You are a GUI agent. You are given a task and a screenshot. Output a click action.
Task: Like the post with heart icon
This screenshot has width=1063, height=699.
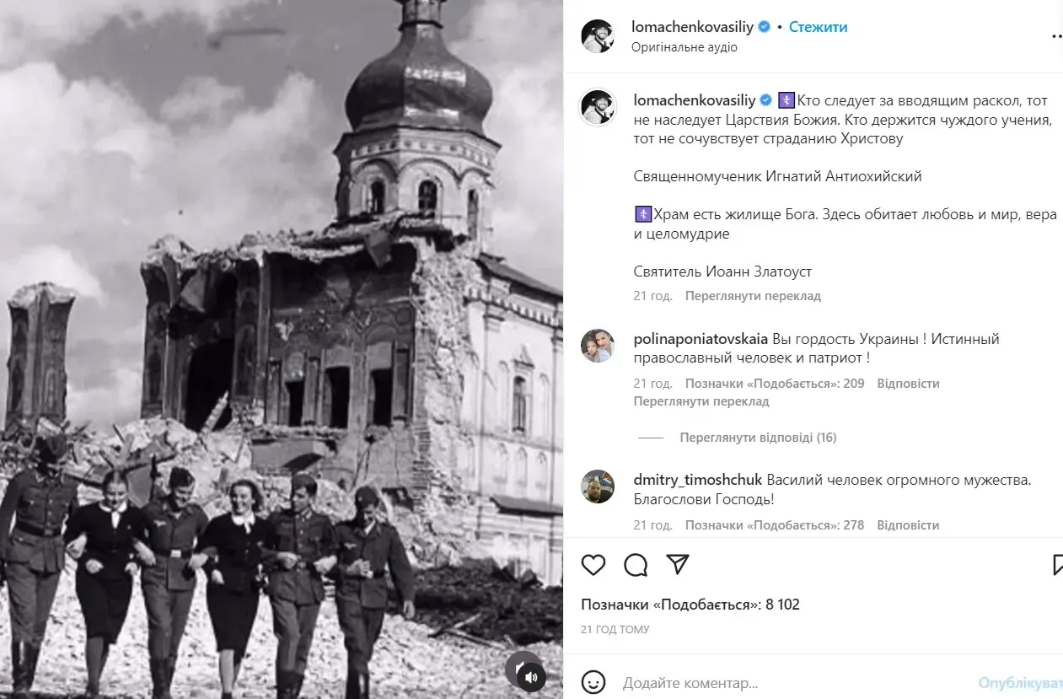(x=593, y=565)
